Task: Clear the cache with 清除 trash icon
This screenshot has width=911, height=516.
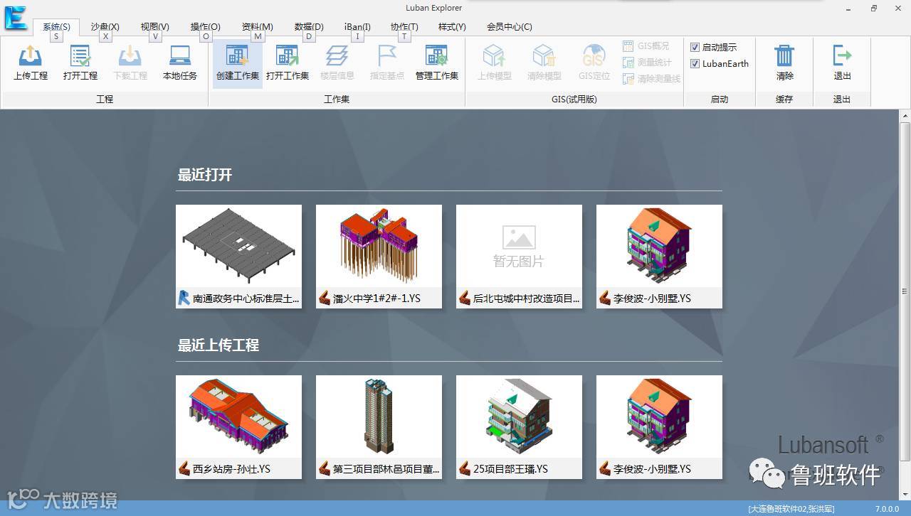Action: coord(784,63)
